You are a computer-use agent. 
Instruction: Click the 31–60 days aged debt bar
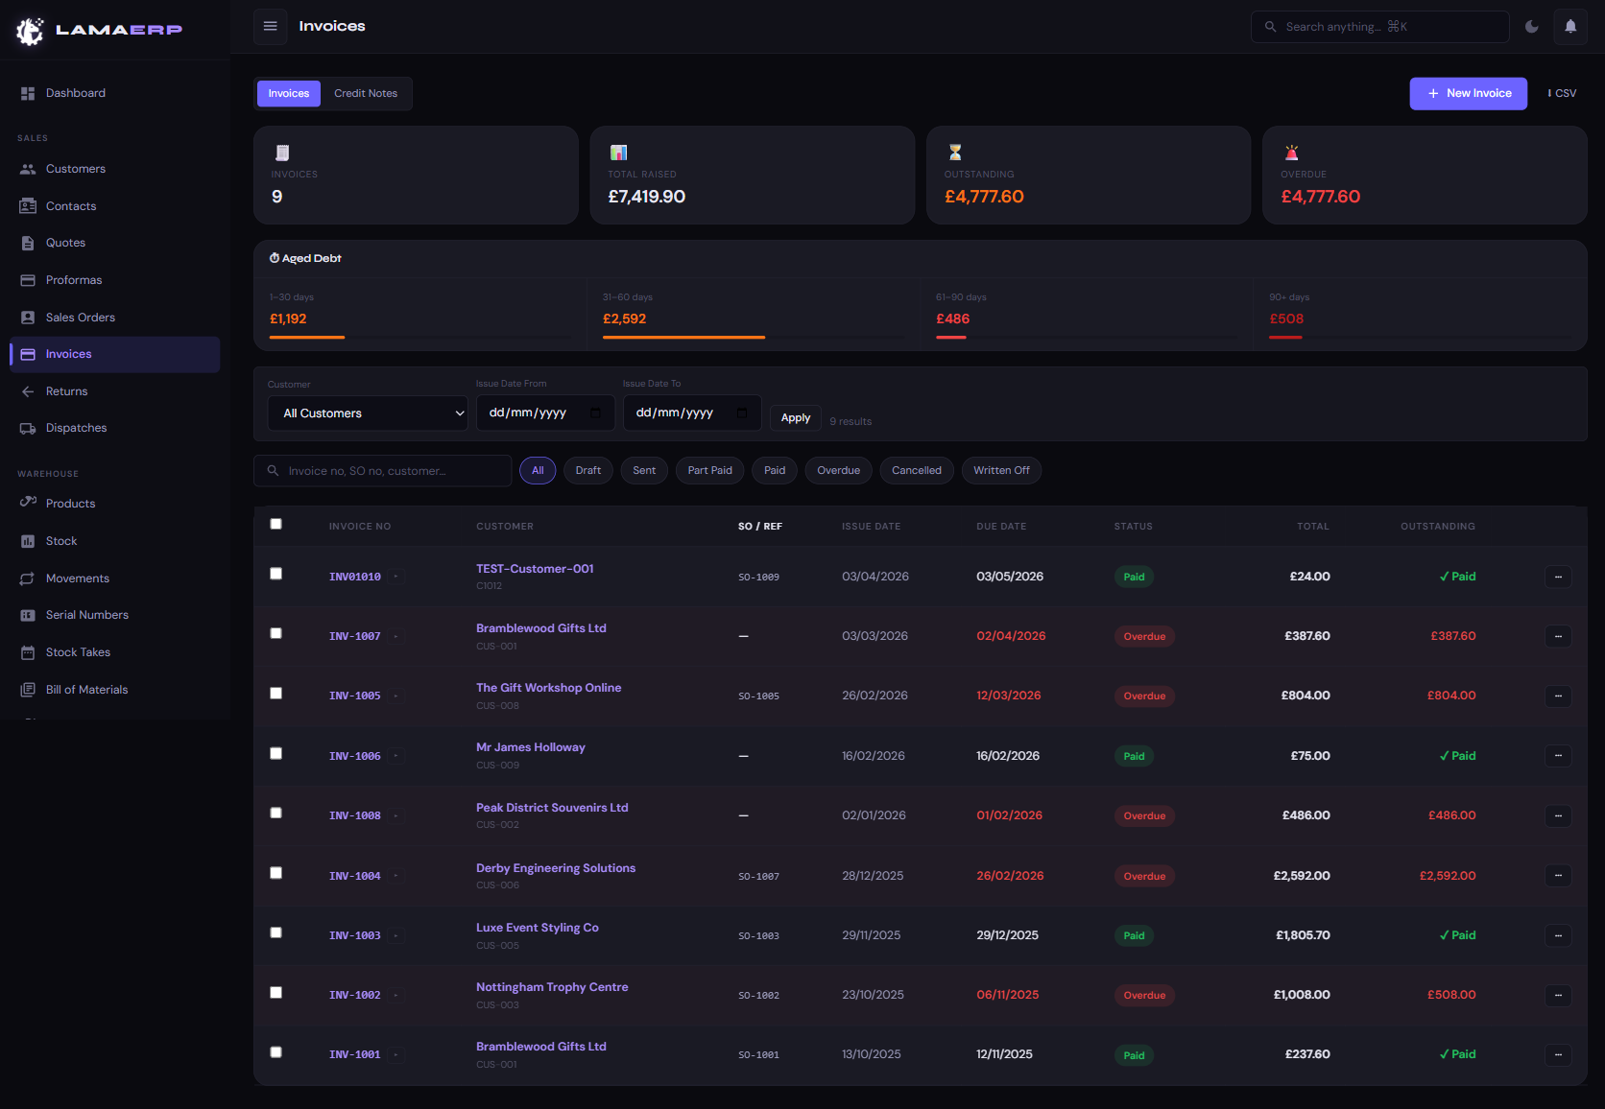pos(683,337)
